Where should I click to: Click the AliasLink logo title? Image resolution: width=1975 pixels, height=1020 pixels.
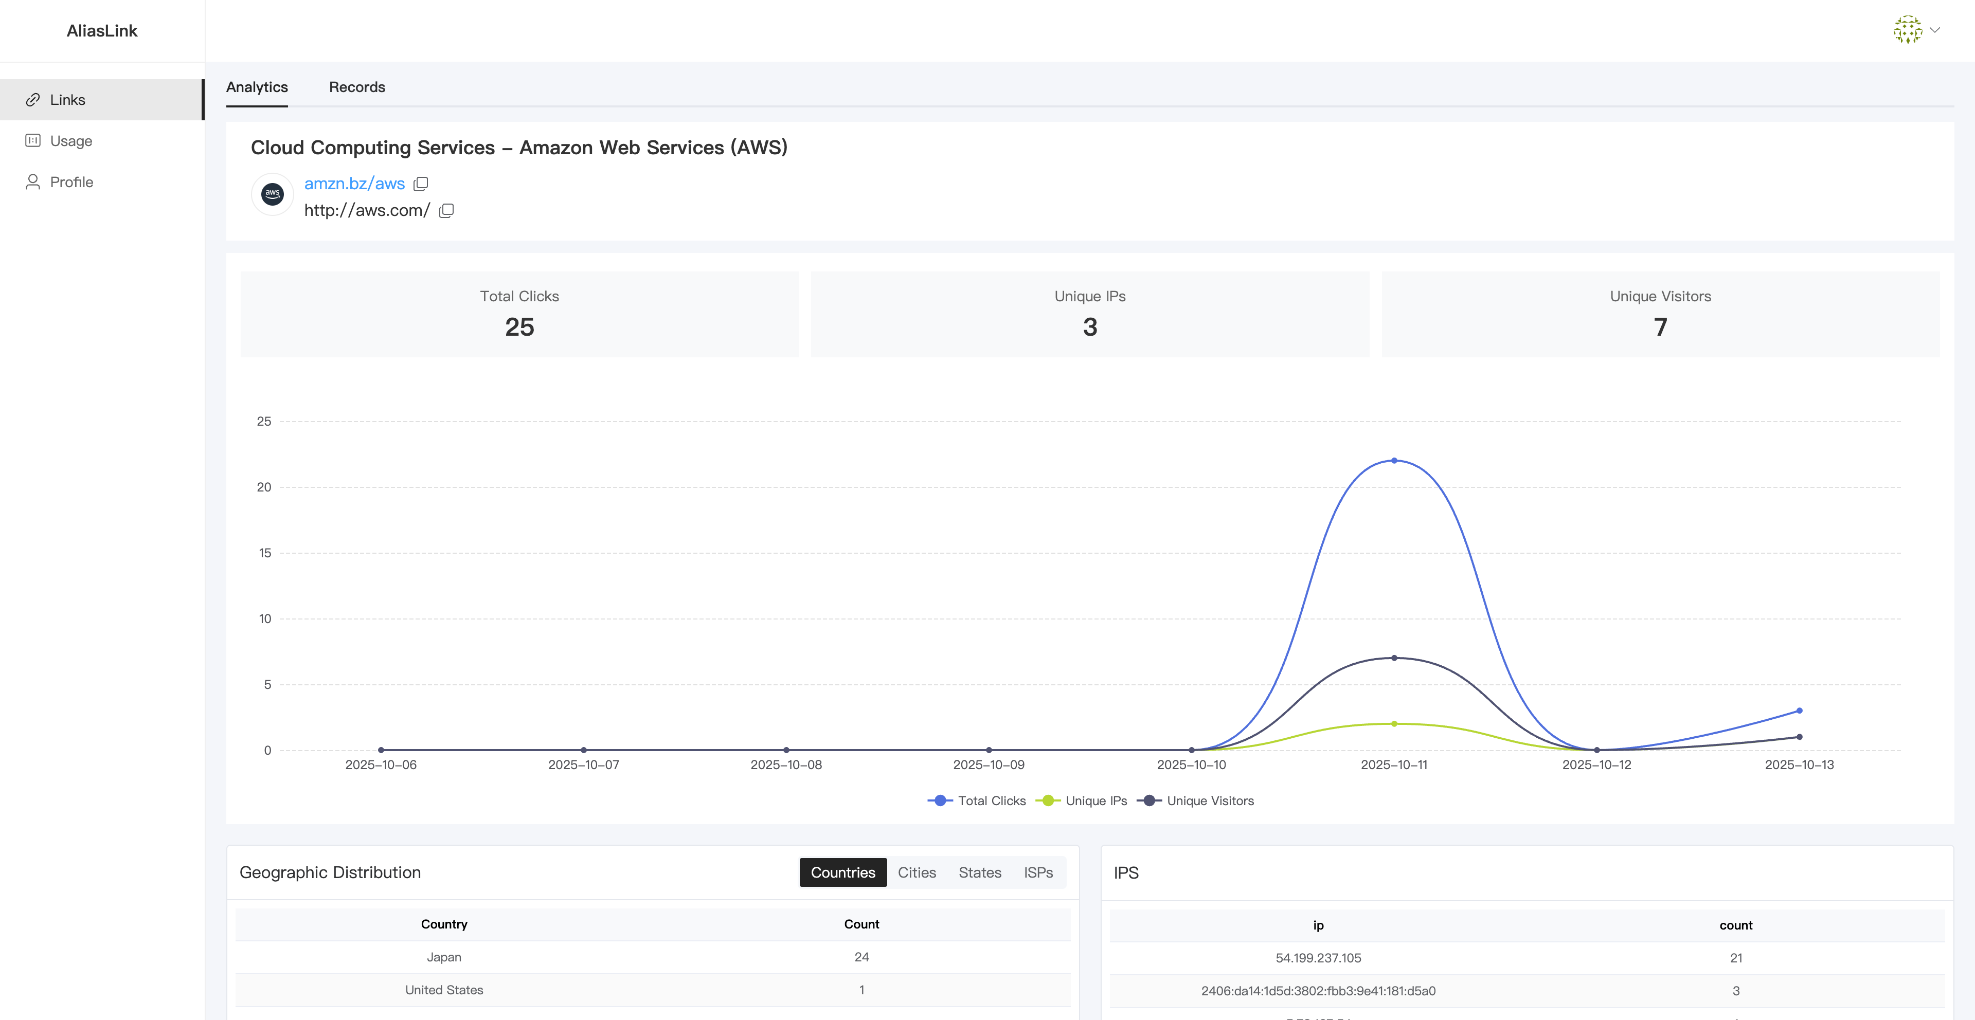[102, 31]
